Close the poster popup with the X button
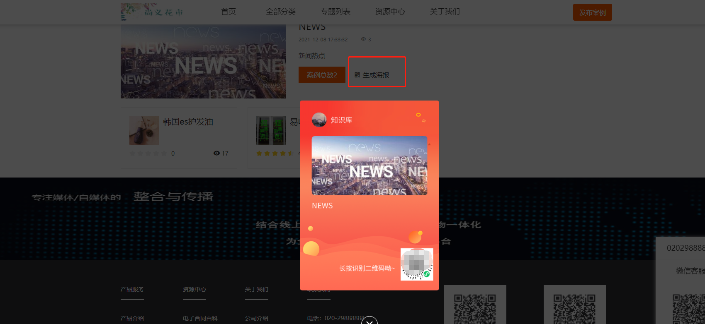705x324 pixels. click(x=370, y=321)
